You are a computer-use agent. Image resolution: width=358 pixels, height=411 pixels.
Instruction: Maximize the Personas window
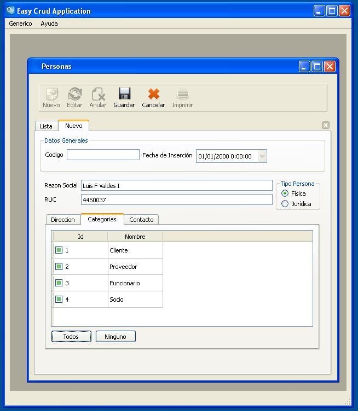317,67
